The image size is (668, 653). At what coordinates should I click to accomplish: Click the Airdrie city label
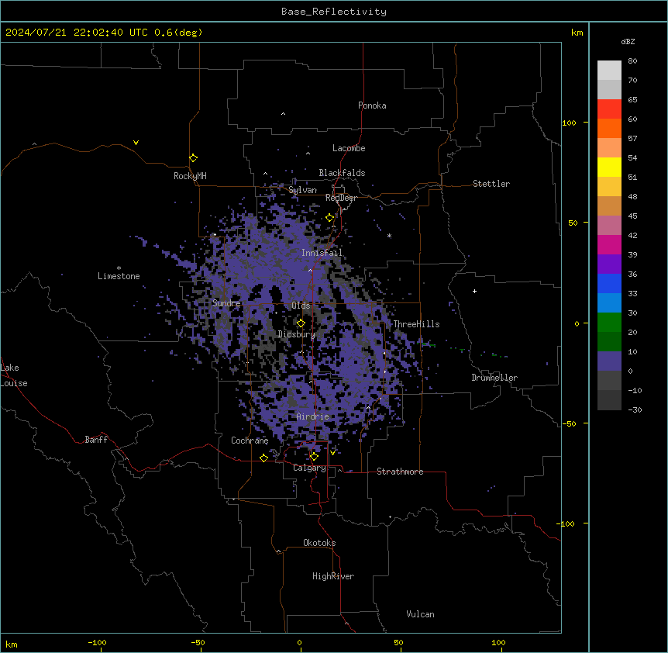point(313,416)
